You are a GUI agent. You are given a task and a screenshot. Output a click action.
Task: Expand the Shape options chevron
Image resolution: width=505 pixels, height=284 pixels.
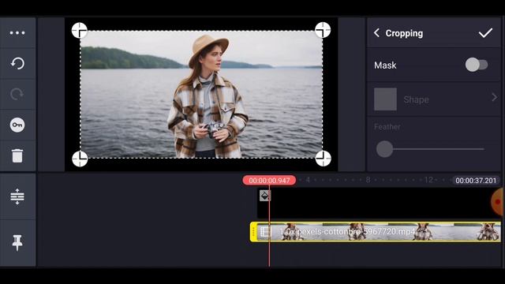[x=495, y=97]
